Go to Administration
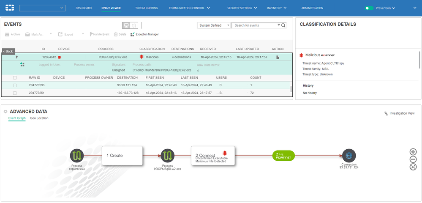 (312, 8)
